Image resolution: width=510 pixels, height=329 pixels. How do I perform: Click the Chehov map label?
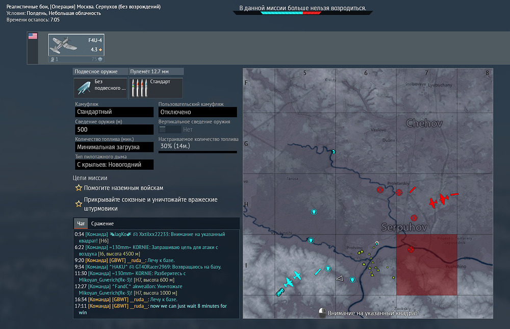424,123
